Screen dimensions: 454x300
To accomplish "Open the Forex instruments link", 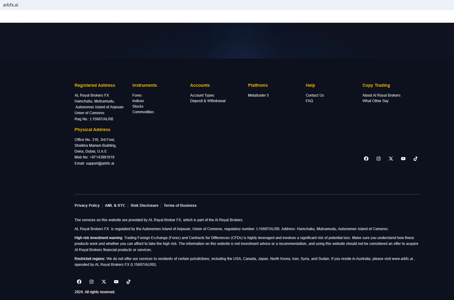I will [x=137, y=95].
